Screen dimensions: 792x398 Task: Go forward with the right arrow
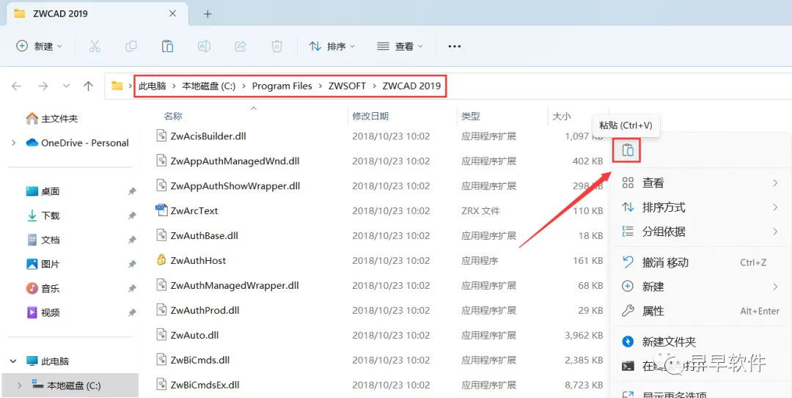coord(43,86)
